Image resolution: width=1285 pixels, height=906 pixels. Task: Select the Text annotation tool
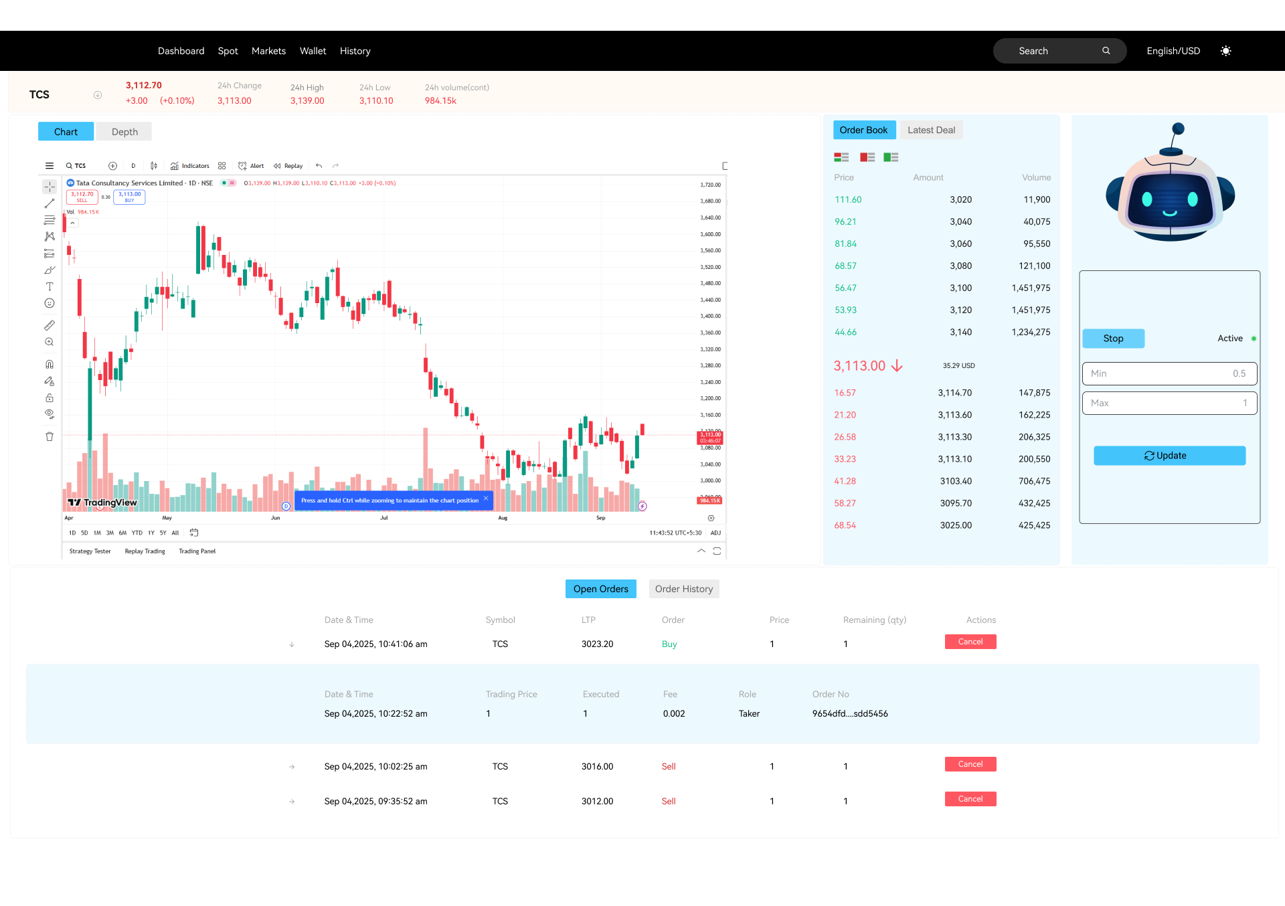[x=50, y=286]
